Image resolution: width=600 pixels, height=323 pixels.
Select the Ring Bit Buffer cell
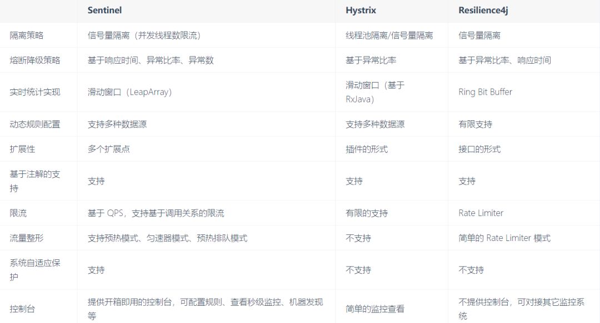tap(485, 92)
